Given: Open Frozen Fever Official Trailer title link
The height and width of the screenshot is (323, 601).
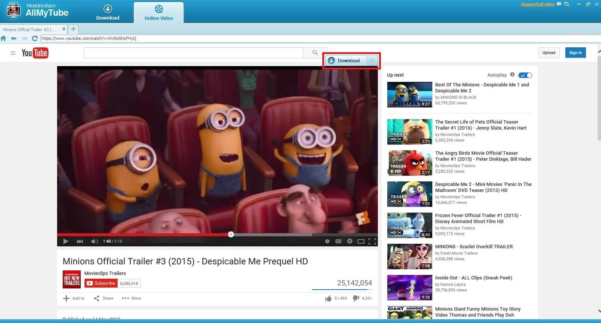Looking at the screenshot, I should [x=478, y=219].
